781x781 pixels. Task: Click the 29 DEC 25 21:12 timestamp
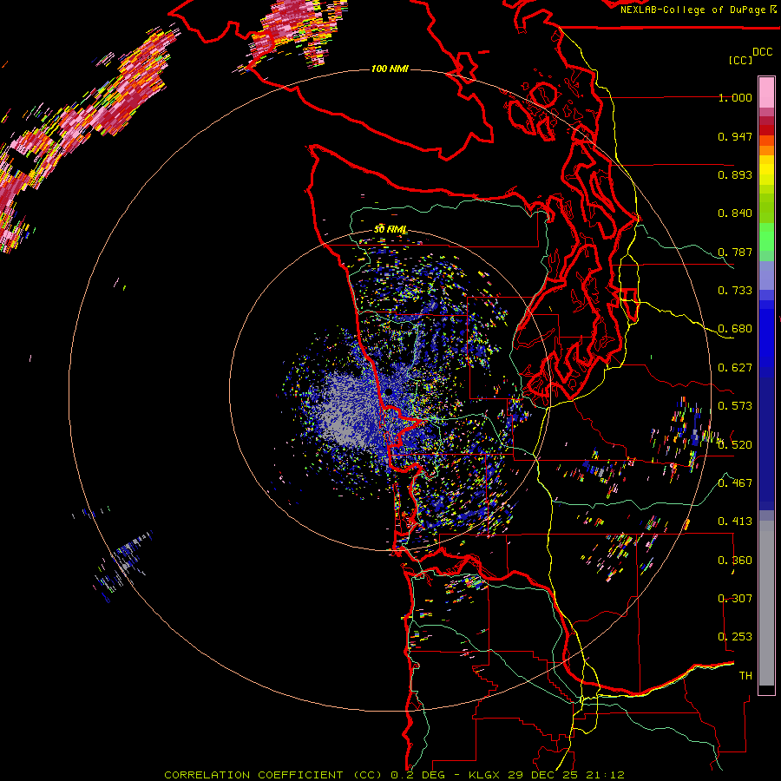[x=566, y=775]
